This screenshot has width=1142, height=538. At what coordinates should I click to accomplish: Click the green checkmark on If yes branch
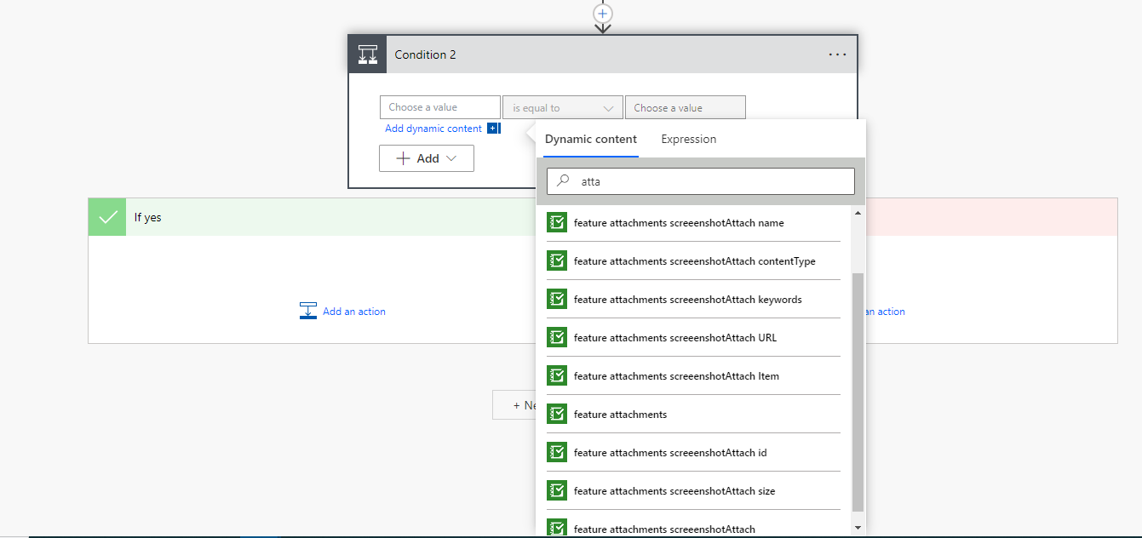click(x=106, y=216)
